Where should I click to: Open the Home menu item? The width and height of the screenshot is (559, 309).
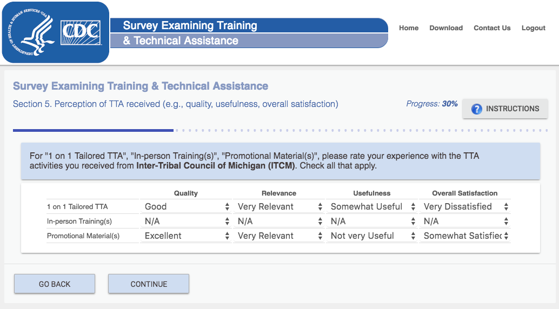[x=409, y=28]
